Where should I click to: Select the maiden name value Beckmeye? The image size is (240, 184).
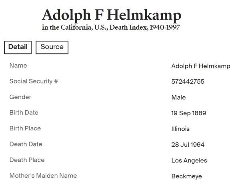[x=186, y=176]
